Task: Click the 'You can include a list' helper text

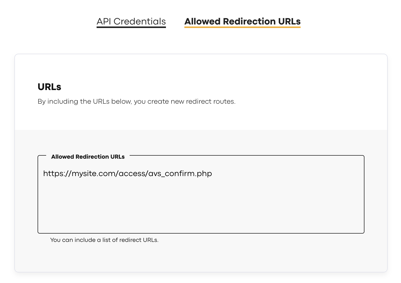Action: 104,240
